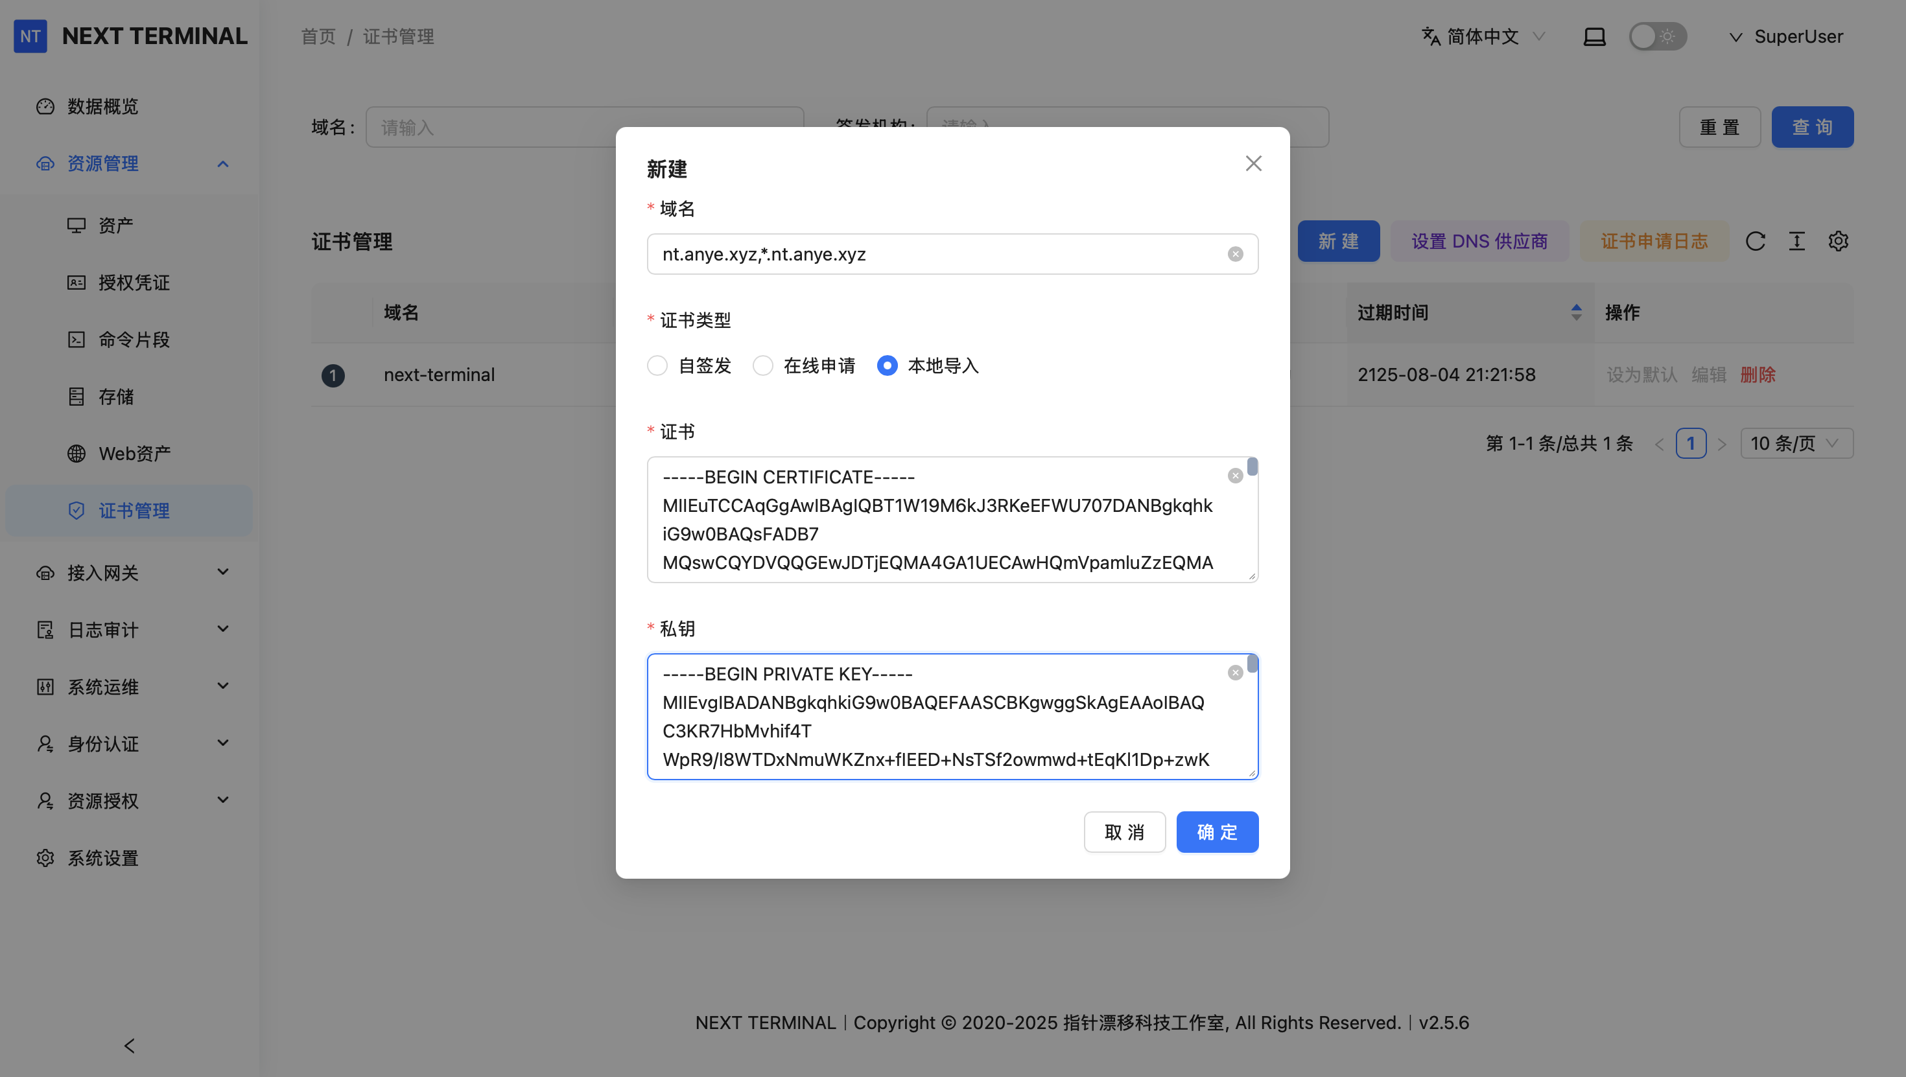
Task: Click into the 私钥 private key textarea
Action: coord(932,716)
